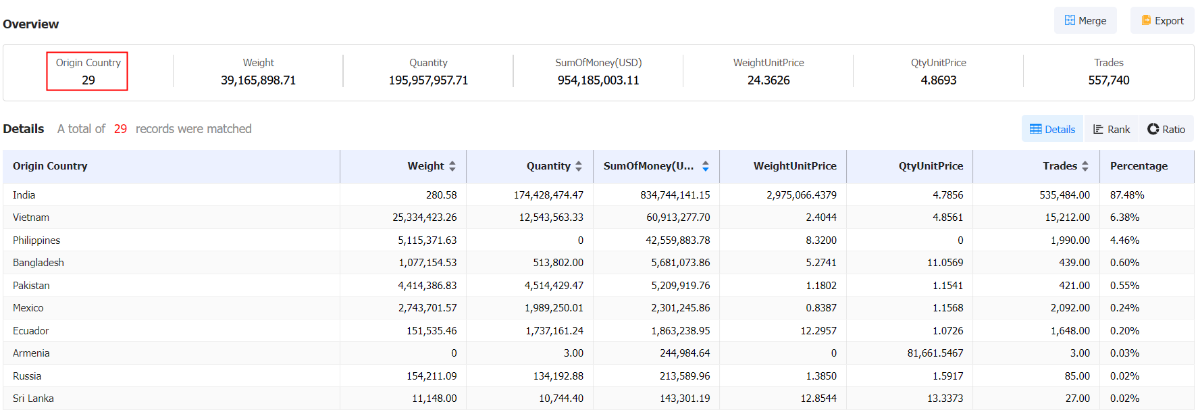Click Philippines' trades value 1,990.00
Screen dimensions: 1198x410
point(1070,240)
